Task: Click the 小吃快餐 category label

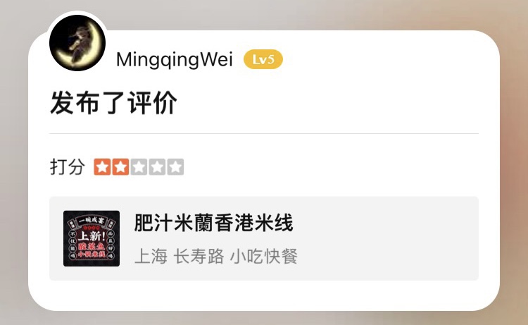Action: (x=264, y=256)
